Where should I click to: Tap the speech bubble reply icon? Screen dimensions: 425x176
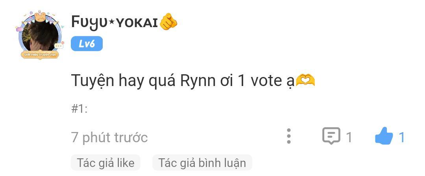tap(331, 136)
